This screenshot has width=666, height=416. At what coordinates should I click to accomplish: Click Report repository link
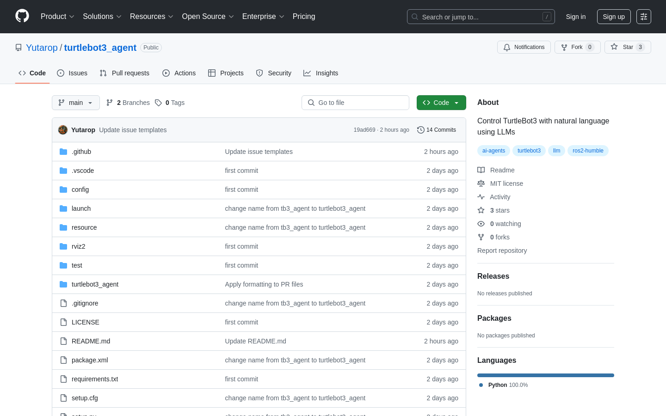(x=502, y=251)
